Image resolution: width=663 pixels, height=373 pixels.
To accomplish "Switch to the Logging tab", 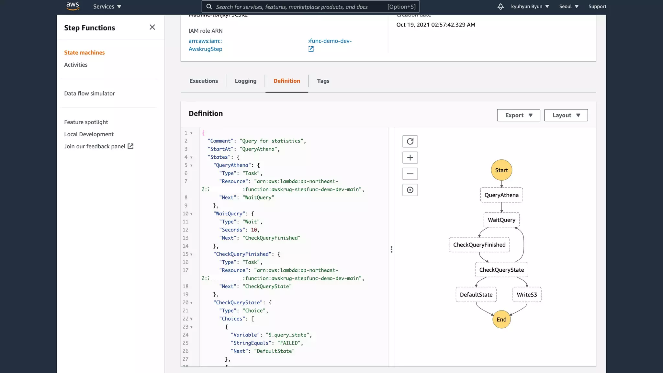I will click(x=245, y=81).
